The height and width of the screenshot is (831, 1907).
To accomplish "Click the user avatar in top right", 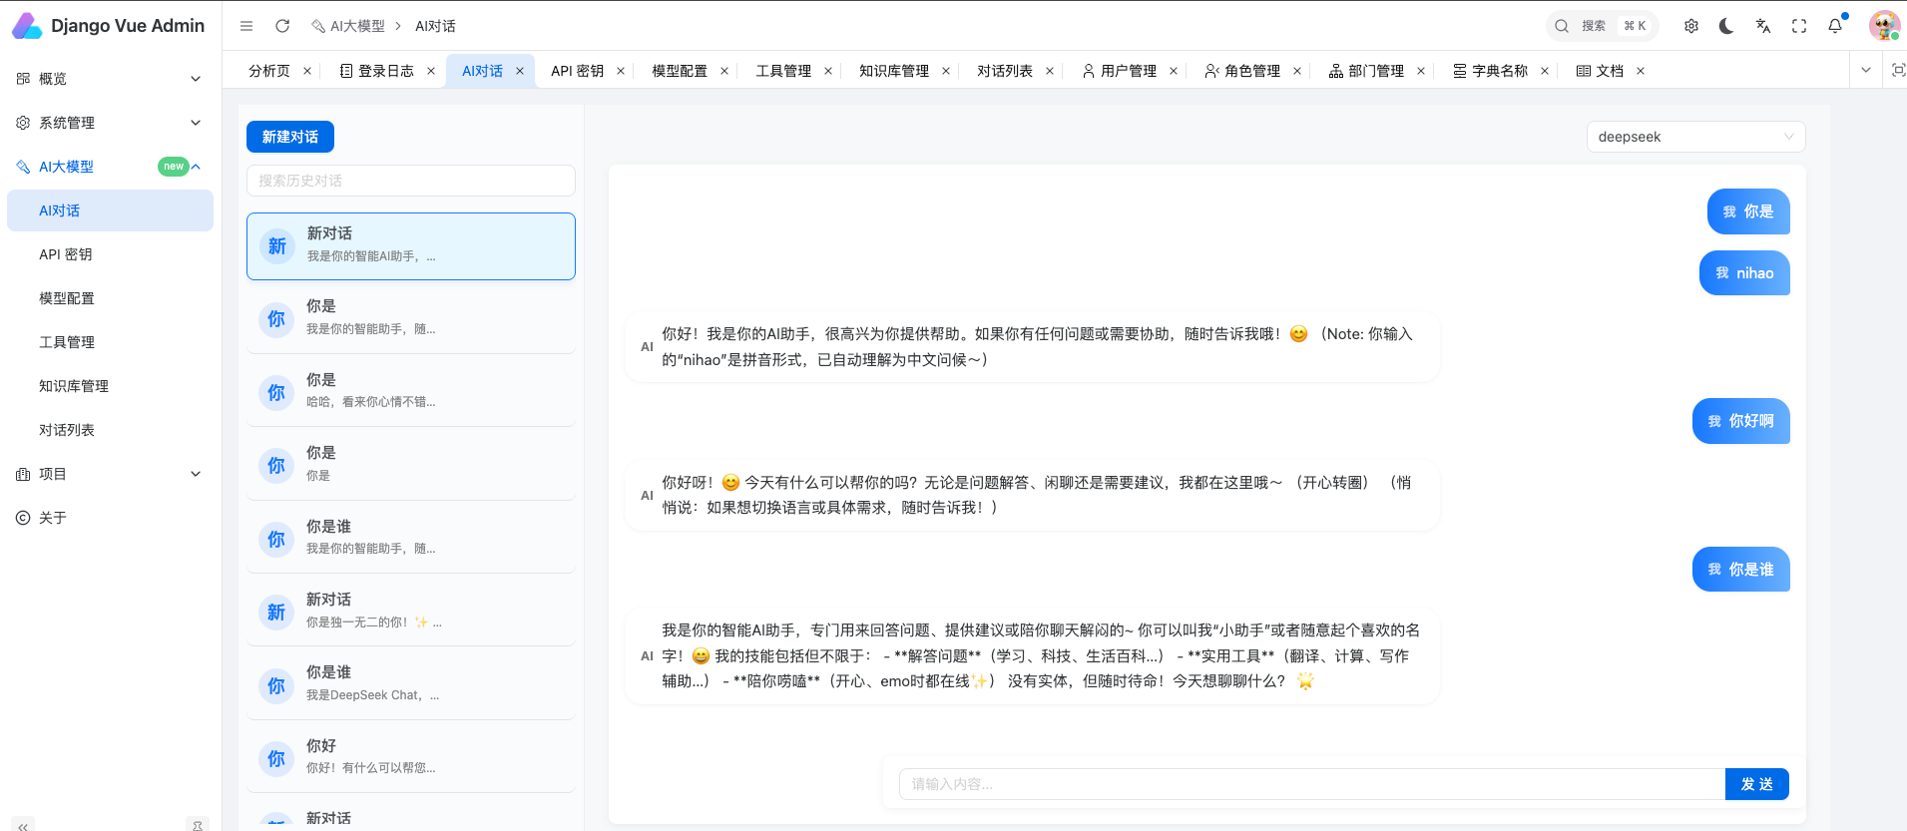I will 1884,26.
